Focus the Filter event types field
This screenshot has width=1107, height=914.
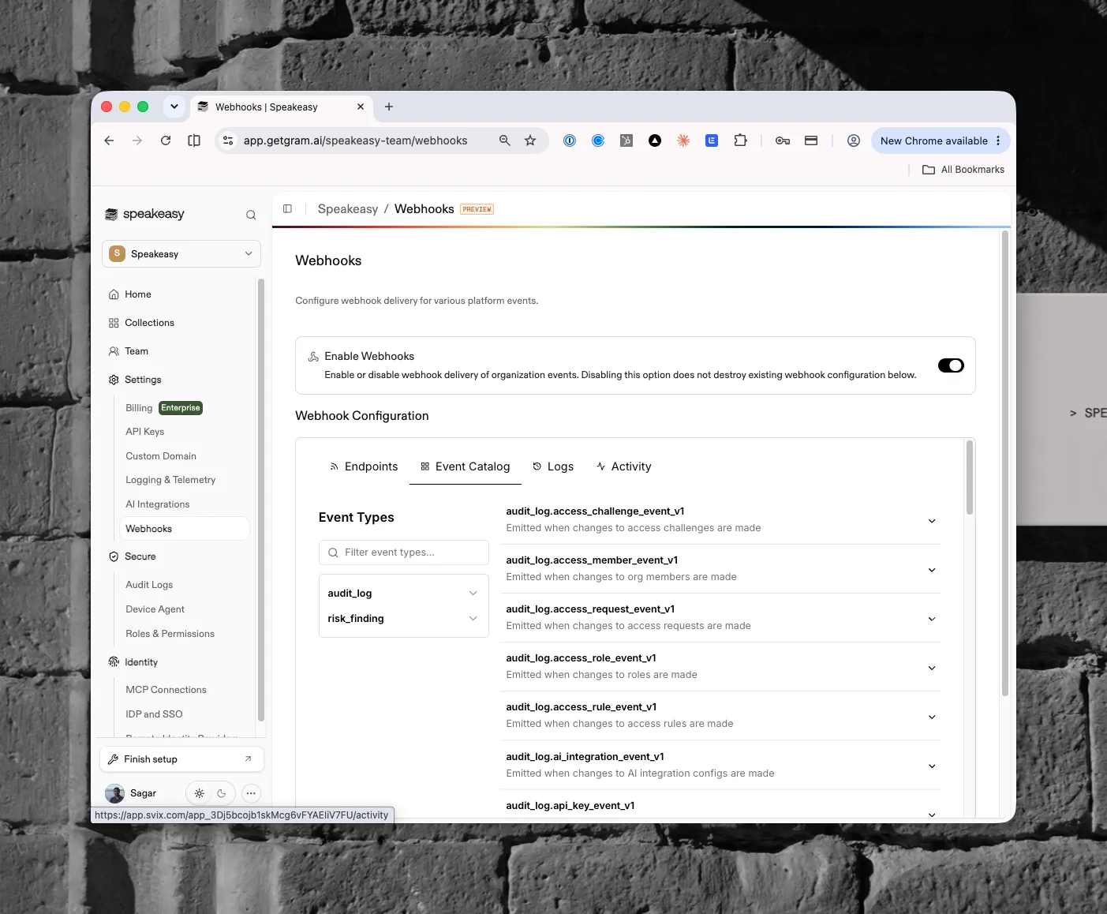click(403, 553)
